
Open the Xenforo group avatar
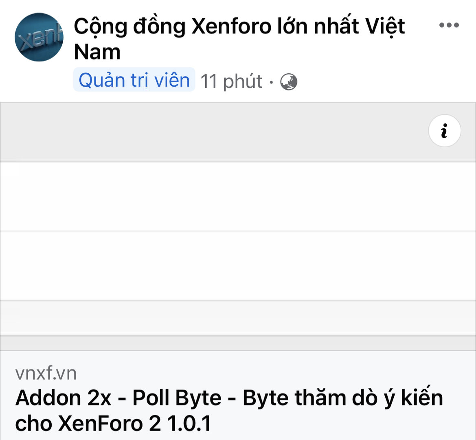click(x=39, y=37)
